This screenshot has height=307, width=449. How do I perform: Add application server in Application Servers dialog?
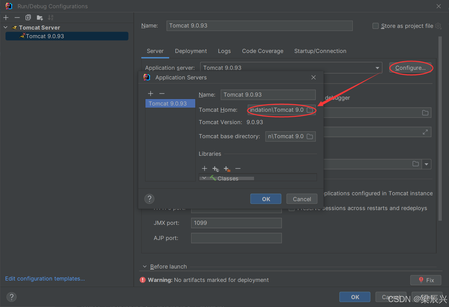click(150, 94)
